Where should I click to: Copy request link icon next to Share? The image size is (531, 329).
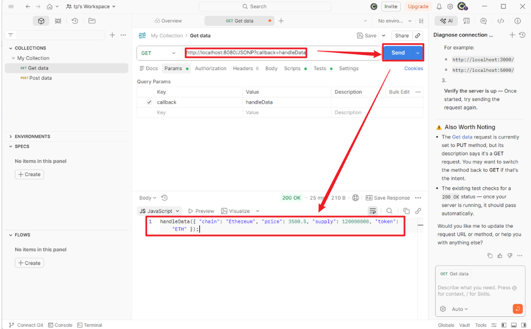tap(418, 35)
